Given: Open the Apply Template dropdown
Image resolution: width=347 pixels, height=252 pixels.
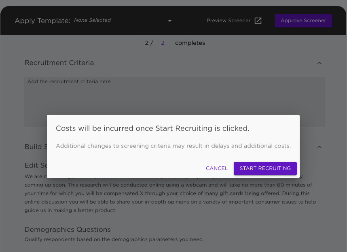Looking at the screenshot, I should click(124, 21).
